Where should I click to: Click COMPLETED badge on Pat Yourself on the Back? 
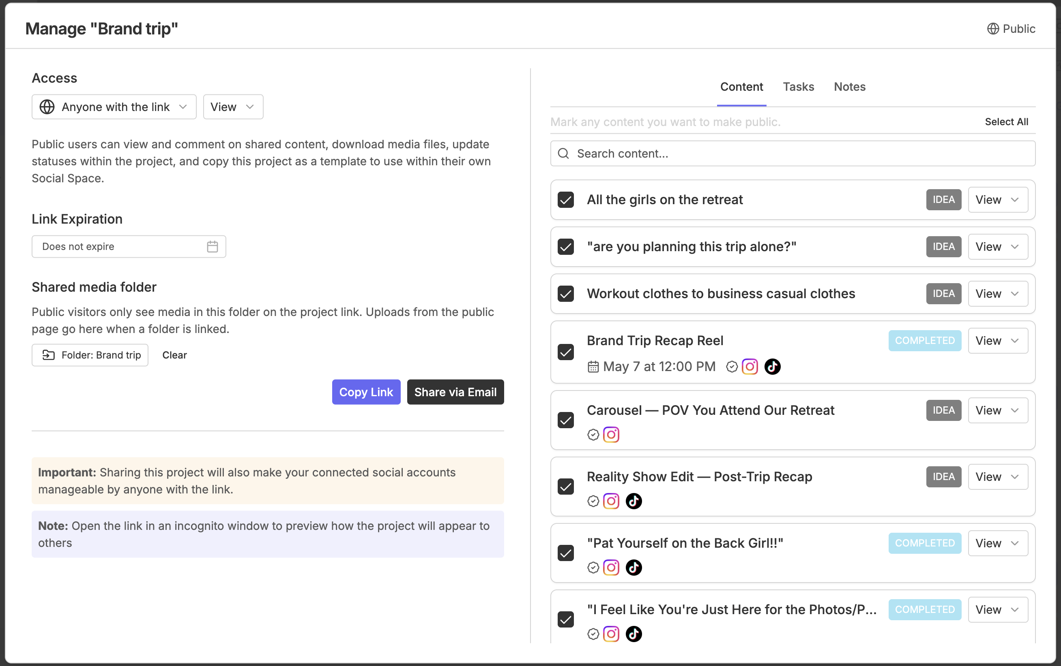click(x=925, y=544)
